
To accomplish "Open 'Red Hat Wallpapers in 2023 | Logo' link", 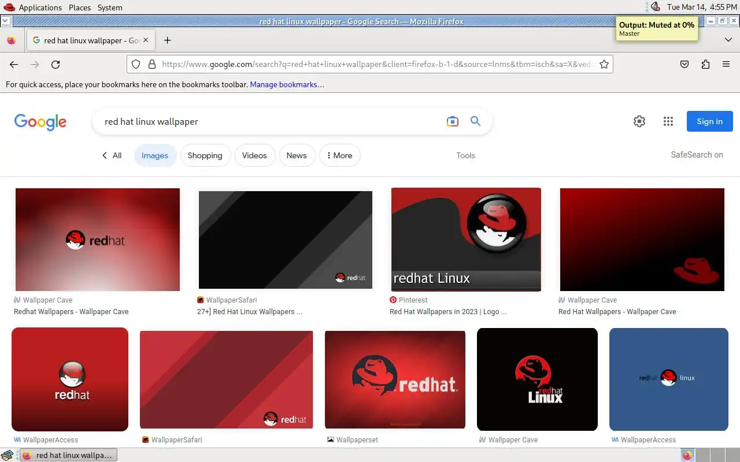I will click(x=448, y=311).
